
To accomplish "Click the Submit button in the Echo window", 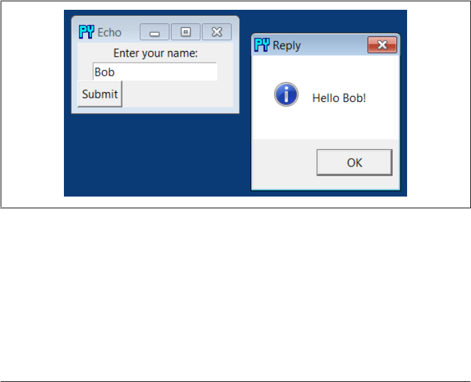I will point(100,94).
